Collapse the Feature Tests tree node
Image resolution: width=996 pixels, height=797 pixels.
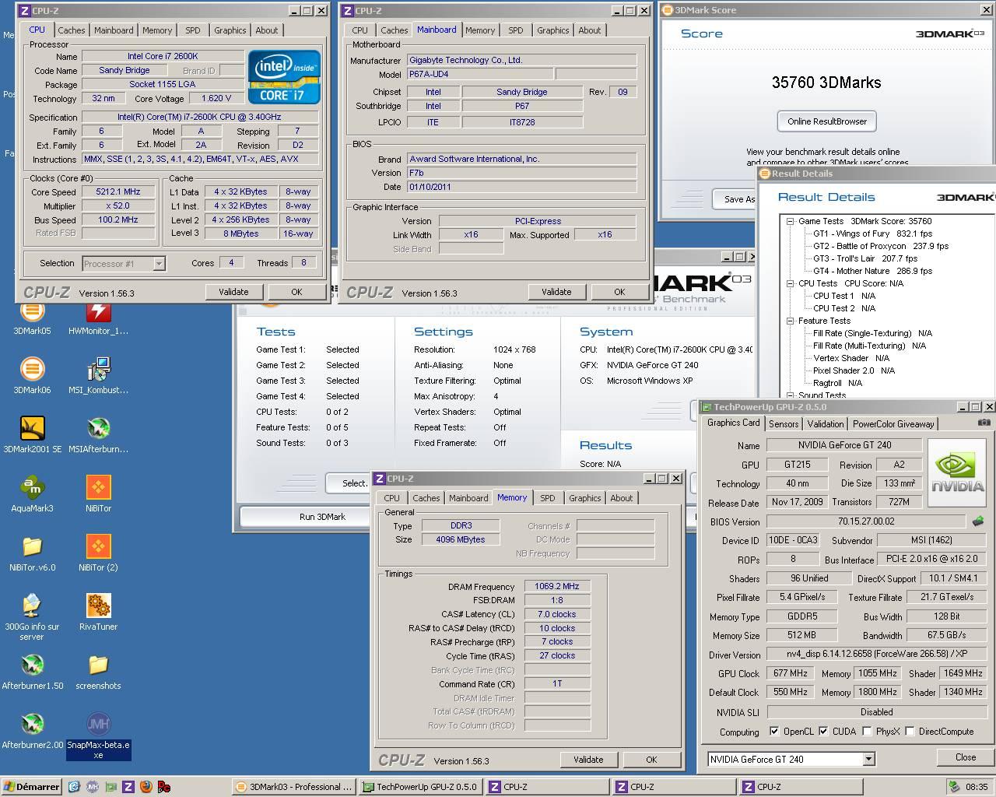790,321
